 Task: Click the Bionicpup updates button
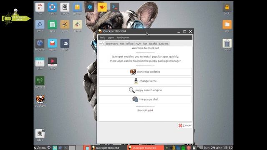tap(145, 72)
